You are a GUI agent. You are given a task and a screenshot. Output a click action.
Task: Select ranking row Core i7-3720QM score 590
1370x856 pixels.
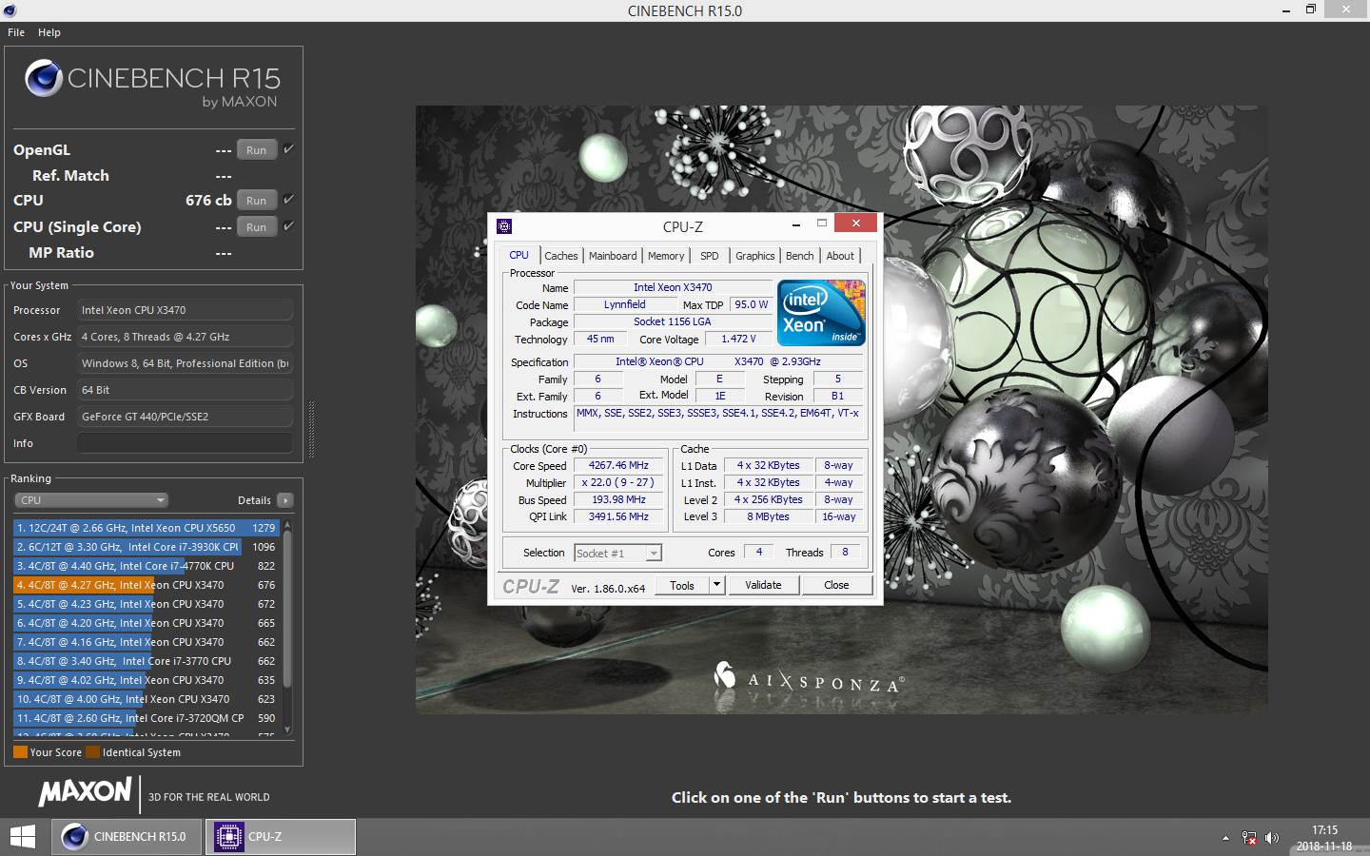coord(146,718)
